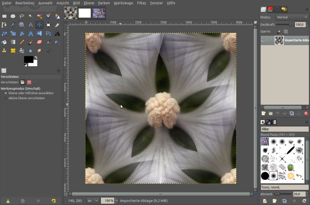
Task: Pick the Text tool
Action: [57, 33]
